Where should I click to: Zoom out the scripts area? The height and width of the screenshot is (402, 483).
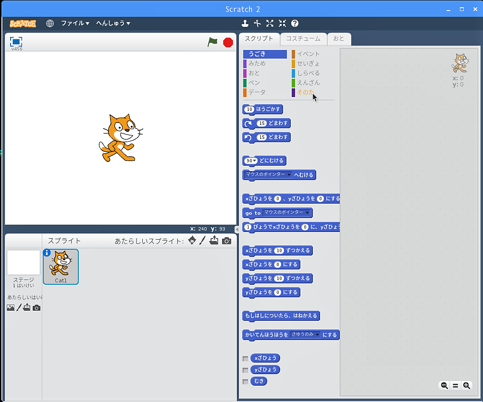tap(444, 385)
